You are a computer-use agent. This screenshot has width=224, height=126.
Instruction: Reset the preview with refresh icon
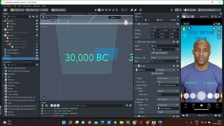point(216,17)
